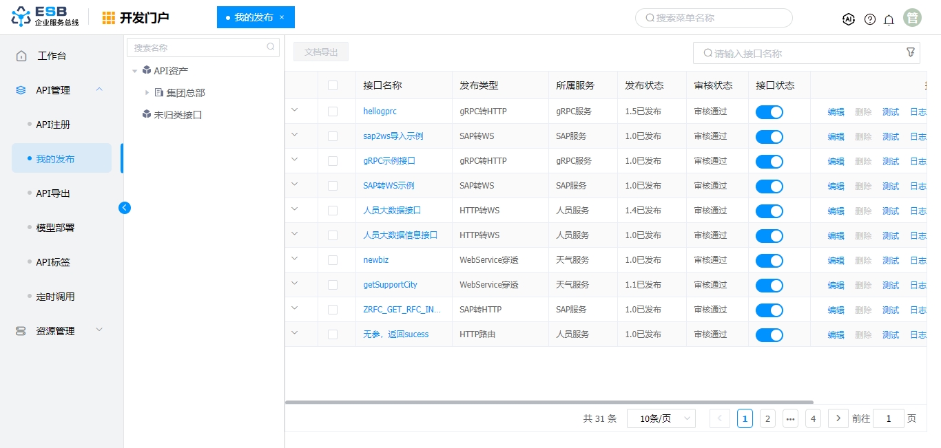Viewport: 941px width, 448px height.
Task: Check the box for sap2ws导入示例 row
Action: 333,136
